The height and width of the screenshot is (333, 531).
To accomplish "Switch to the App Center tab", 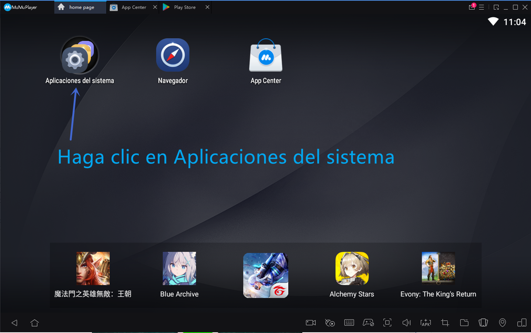I will click(x=134, y=7).
